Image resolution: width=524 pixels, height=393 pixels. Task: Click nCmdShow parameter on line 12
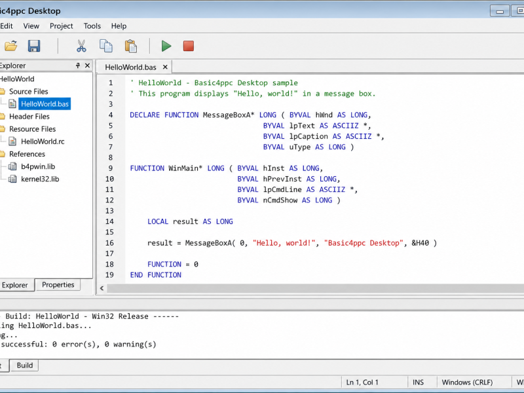pyautogui.click(x=280, y=200)
